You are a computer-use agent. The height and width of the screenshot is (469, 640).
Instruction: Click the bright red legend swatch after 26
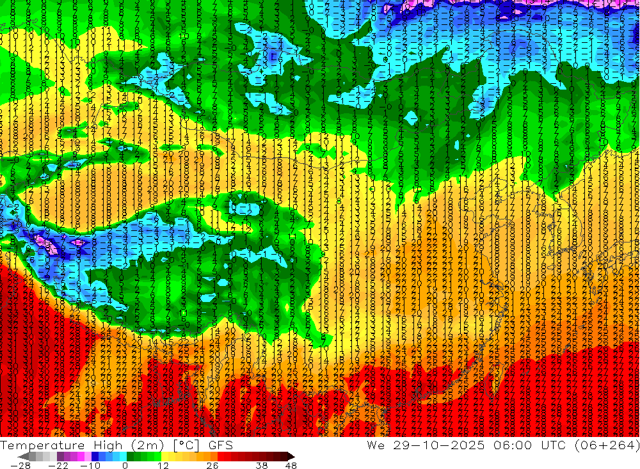pyautogui.click(x=221, y=456)
